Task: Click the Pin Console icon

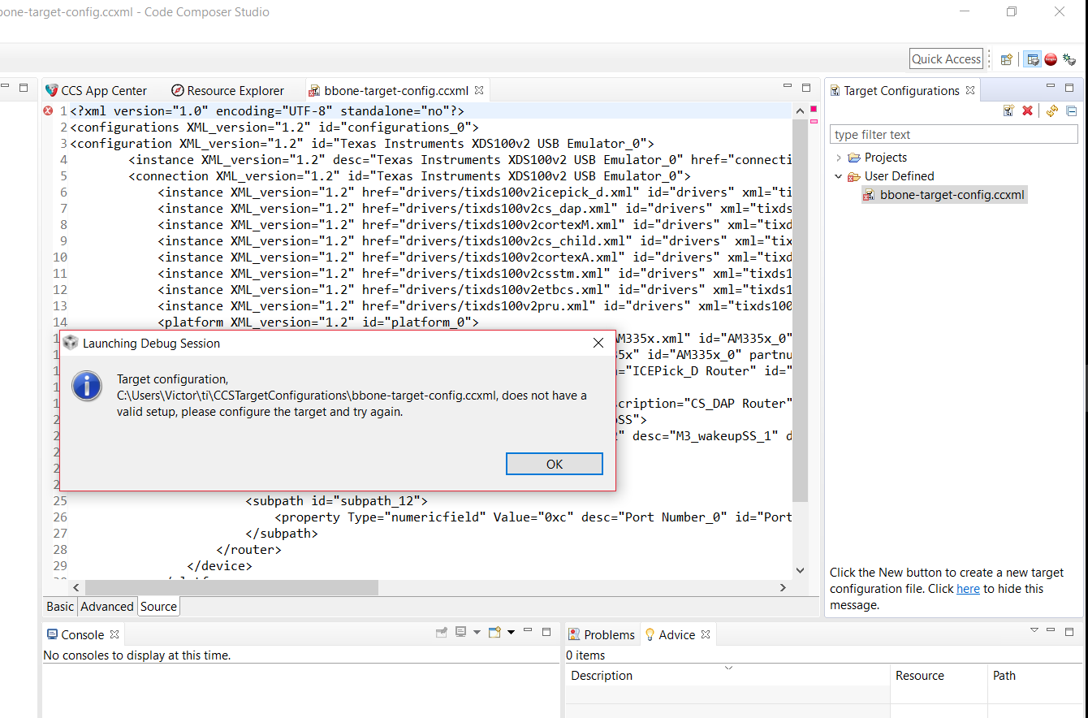Action: [x=442, y=632]
